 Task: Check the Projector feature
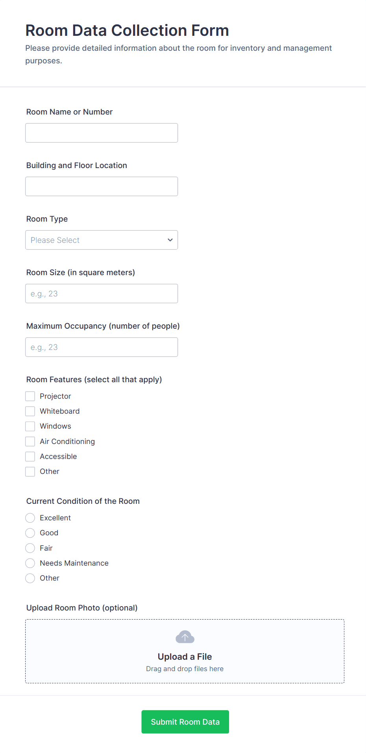click(30, 396)
